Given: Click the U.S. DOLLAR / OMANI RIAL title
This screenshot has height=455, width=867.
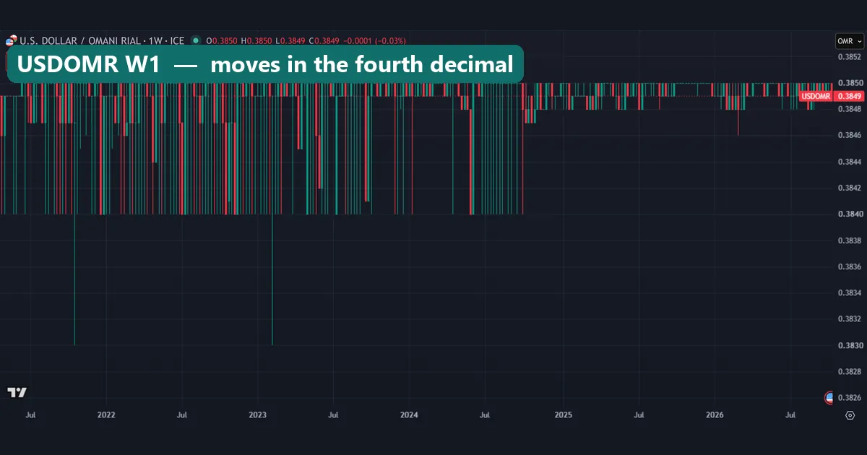Looking at the screenshot, I should [x=79, y=40].
